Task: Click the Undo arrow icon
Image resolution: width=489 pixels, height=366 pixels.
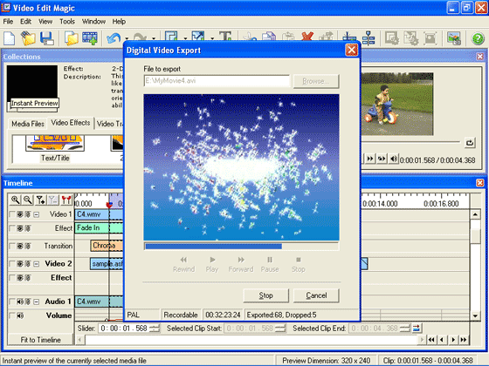Action: point(114,38)
